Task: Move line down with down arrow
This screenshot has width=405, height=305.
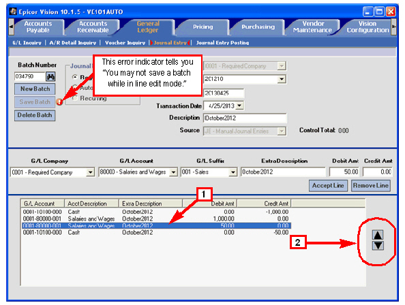Action: pyautogui.click(x=378, y=246)
